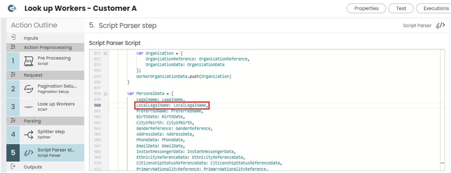Collapse the Action Preprocessing section header
Screen dimensions: 451x173
tap(45, 47)
